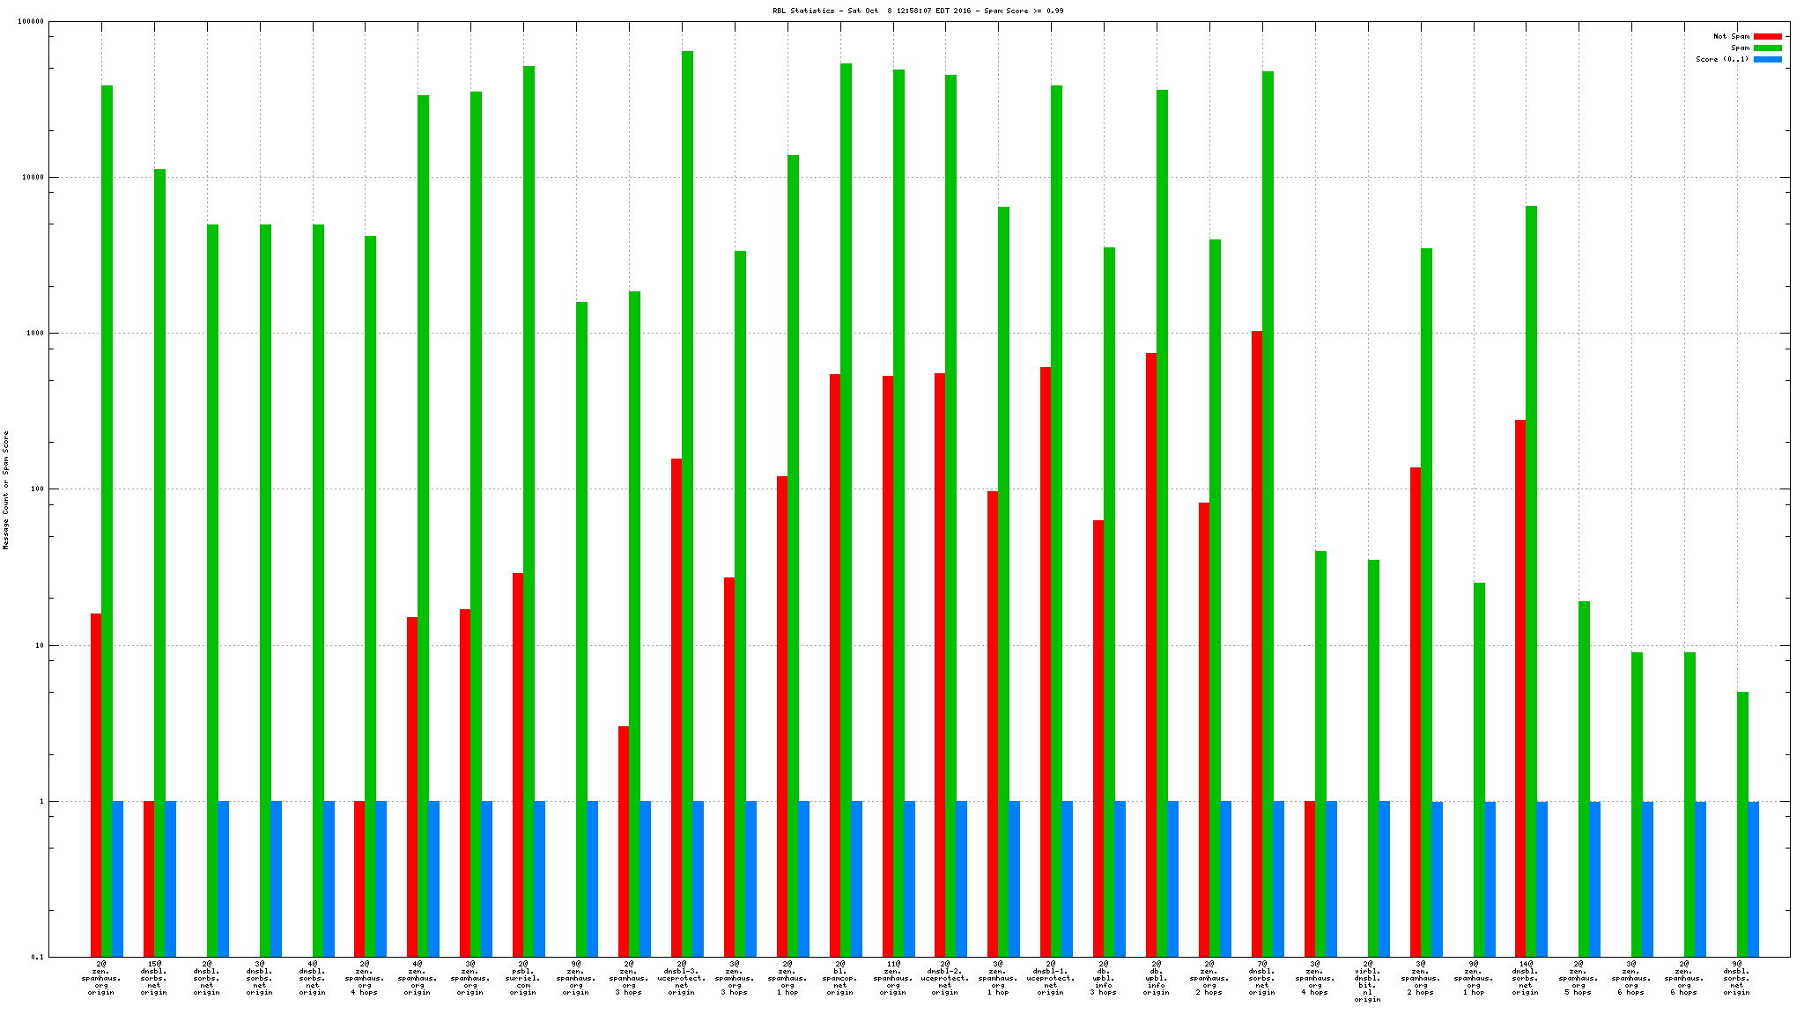The width and height of the screenshot is (1804, 1014).
Task: Click the 10000 tick label on the y-axis
Action: click(33, 178)
